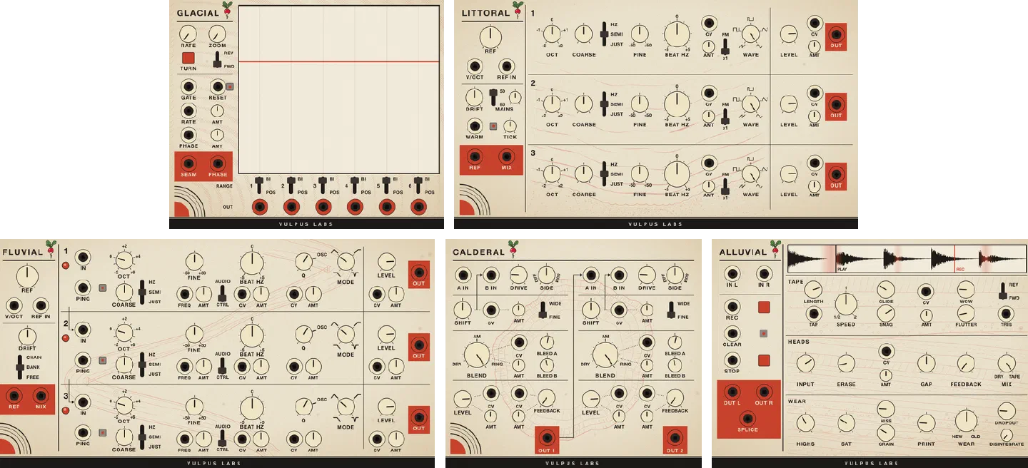Set Littoral oscillator 1 HZ/SEMI/JUST switch
This screenshot has height=468, width=1028.
pyautogui.click(x=604, y=33)
